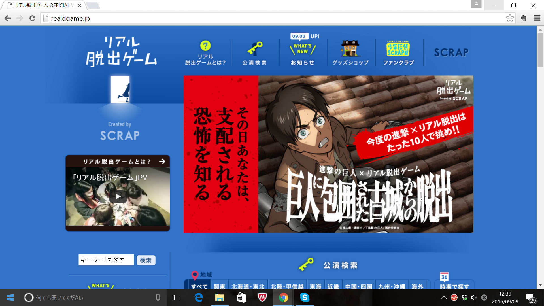Image resolution: width=544 pixels, height=306 pixels.
Task: Open McAfee from the taskbar
Action: click(262, 297)
